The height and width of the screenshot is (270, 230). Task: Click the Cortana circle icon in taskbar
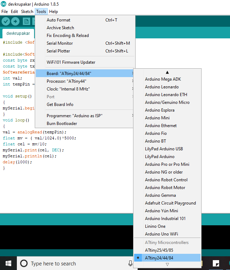(24, 263)
